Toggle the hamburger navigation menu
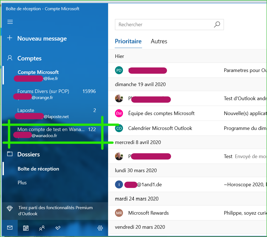The width and height of the screenshot is (267, 237). coord(10,22)
